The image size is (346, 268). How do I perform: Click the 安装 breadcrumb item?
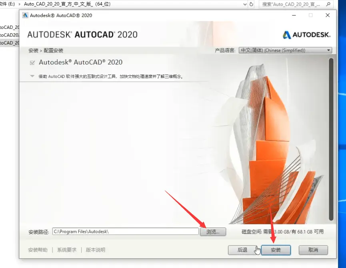[33, 50]
